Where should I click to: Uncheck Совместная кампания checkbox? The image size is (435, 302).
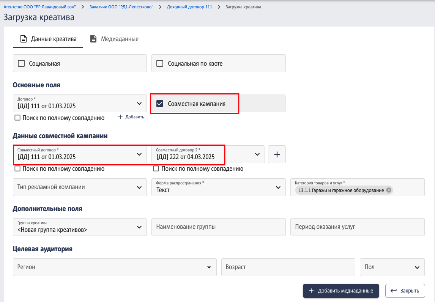pos(160,104)
